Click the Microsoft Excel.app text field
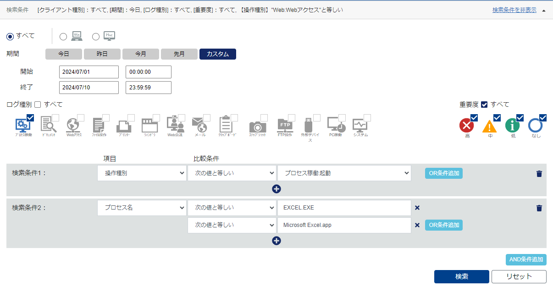The width and height of the screenshot is (553, 287). pos(344,225)
